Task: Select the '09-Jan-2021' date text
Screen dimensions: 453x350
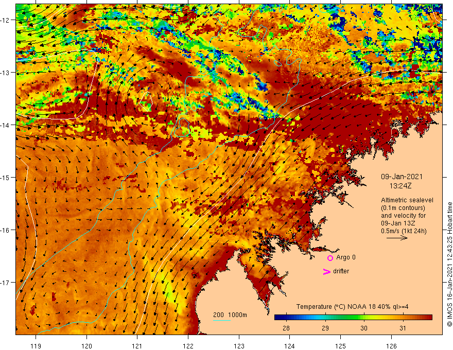Action: tap(402, 177)
